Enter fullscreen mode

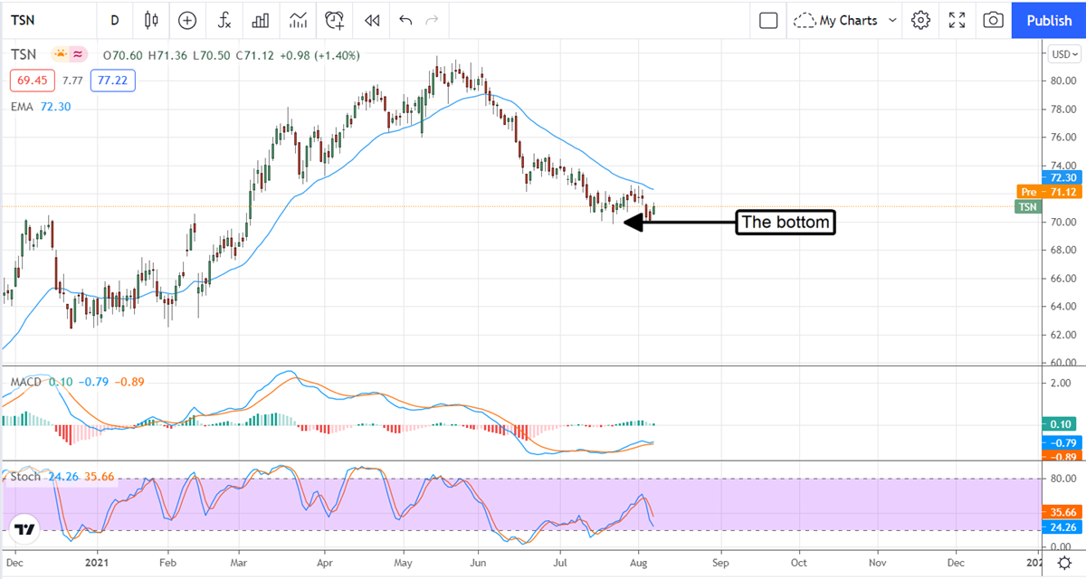point(957,20)
